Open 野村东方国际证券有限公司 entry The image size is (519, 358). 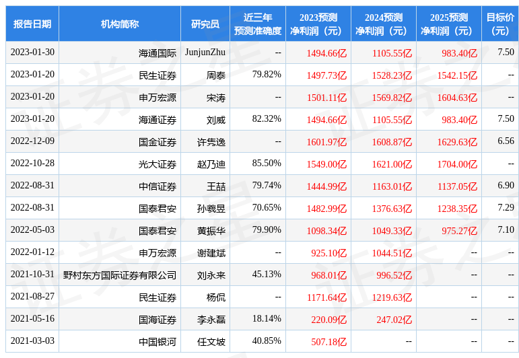[120, 275]
